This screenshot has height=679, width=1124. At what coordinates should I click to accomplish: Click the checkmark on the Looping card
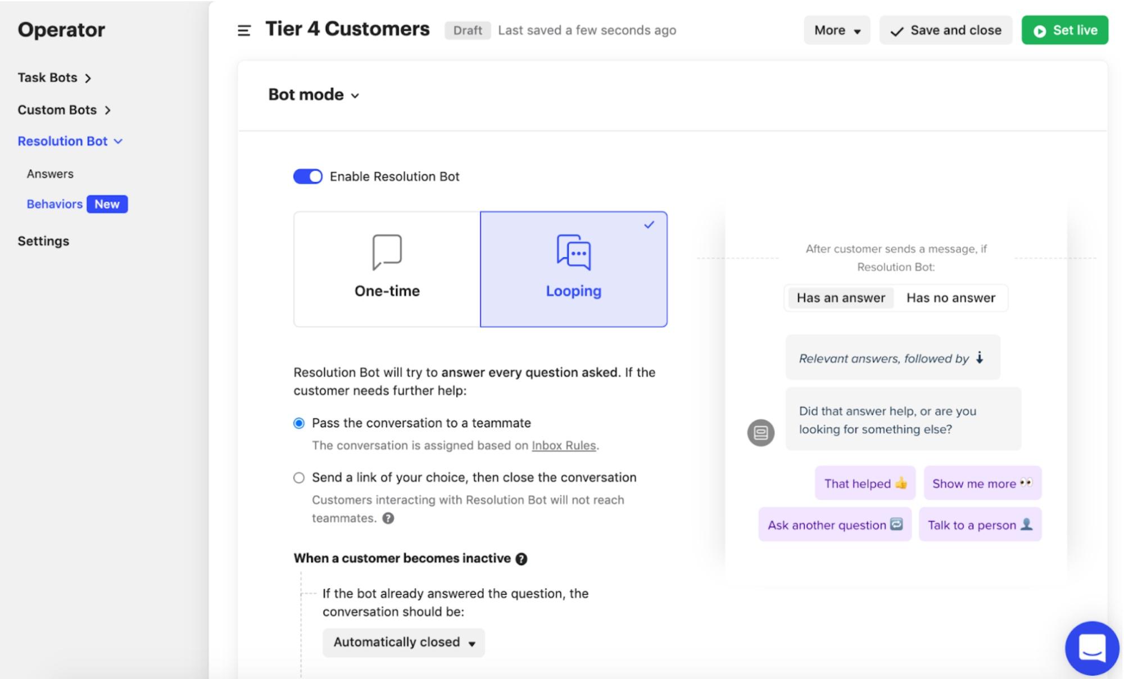click(x=649, y=225)
